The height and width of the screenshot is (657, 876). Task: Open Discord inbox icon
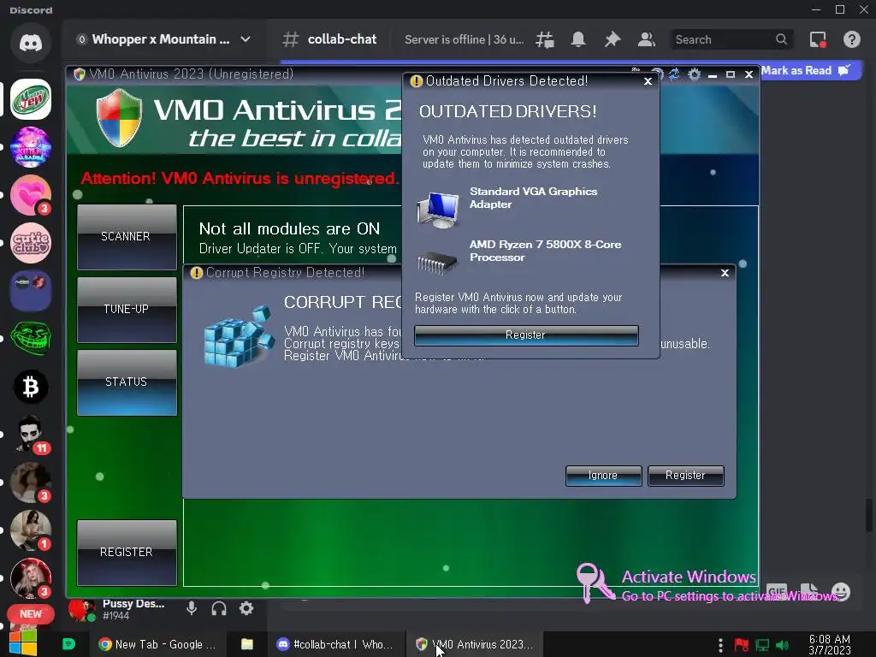click(818, 39)
